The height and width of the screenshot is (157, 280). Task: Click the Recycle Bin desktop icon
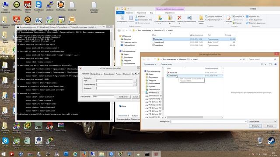tap(260, 142)
